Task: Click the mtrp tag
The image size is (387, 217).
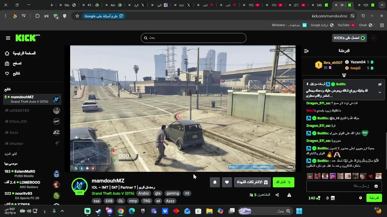Action: (x=133, y=201)
